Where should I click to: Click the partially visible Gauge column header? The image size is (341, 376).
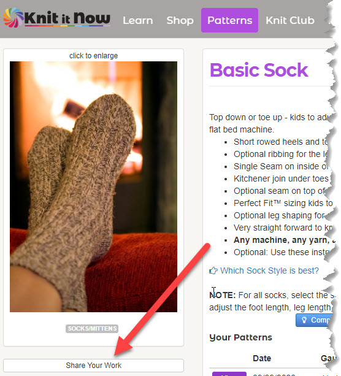click(x=328, y=358)
